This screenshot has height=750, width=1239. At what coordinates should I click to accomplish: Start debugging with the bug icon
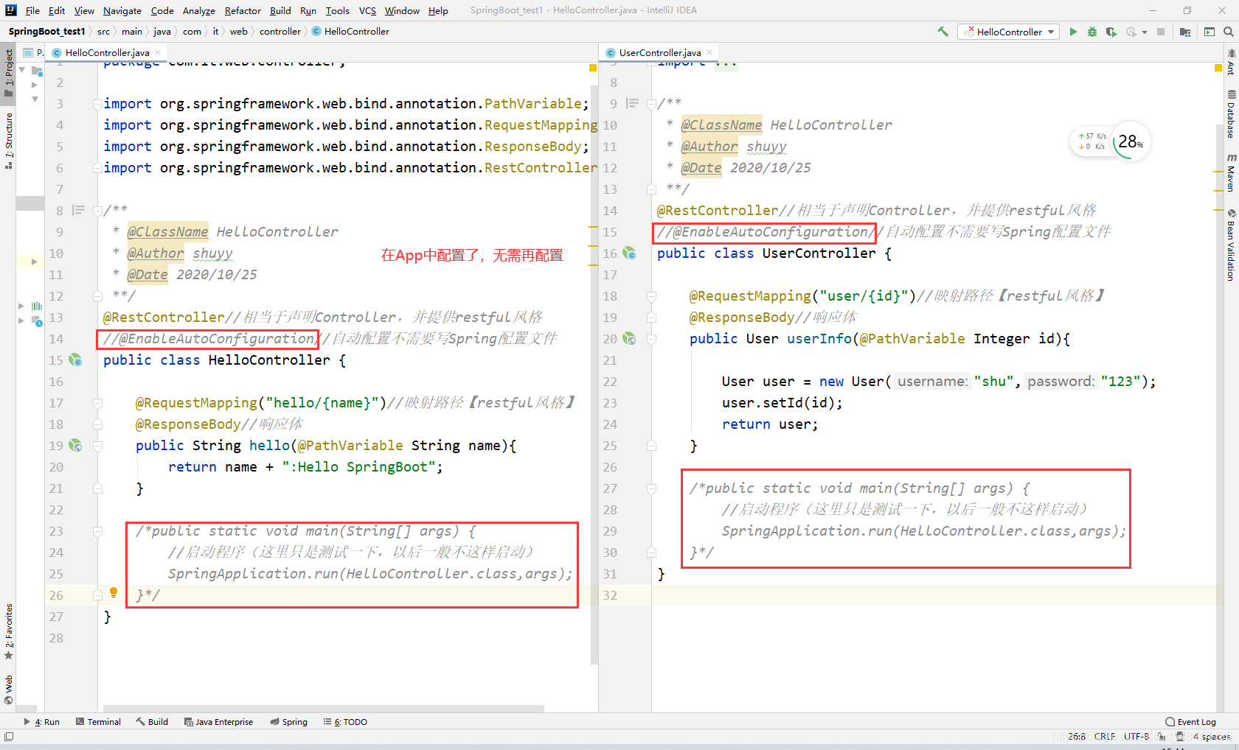pos(1092,32)
